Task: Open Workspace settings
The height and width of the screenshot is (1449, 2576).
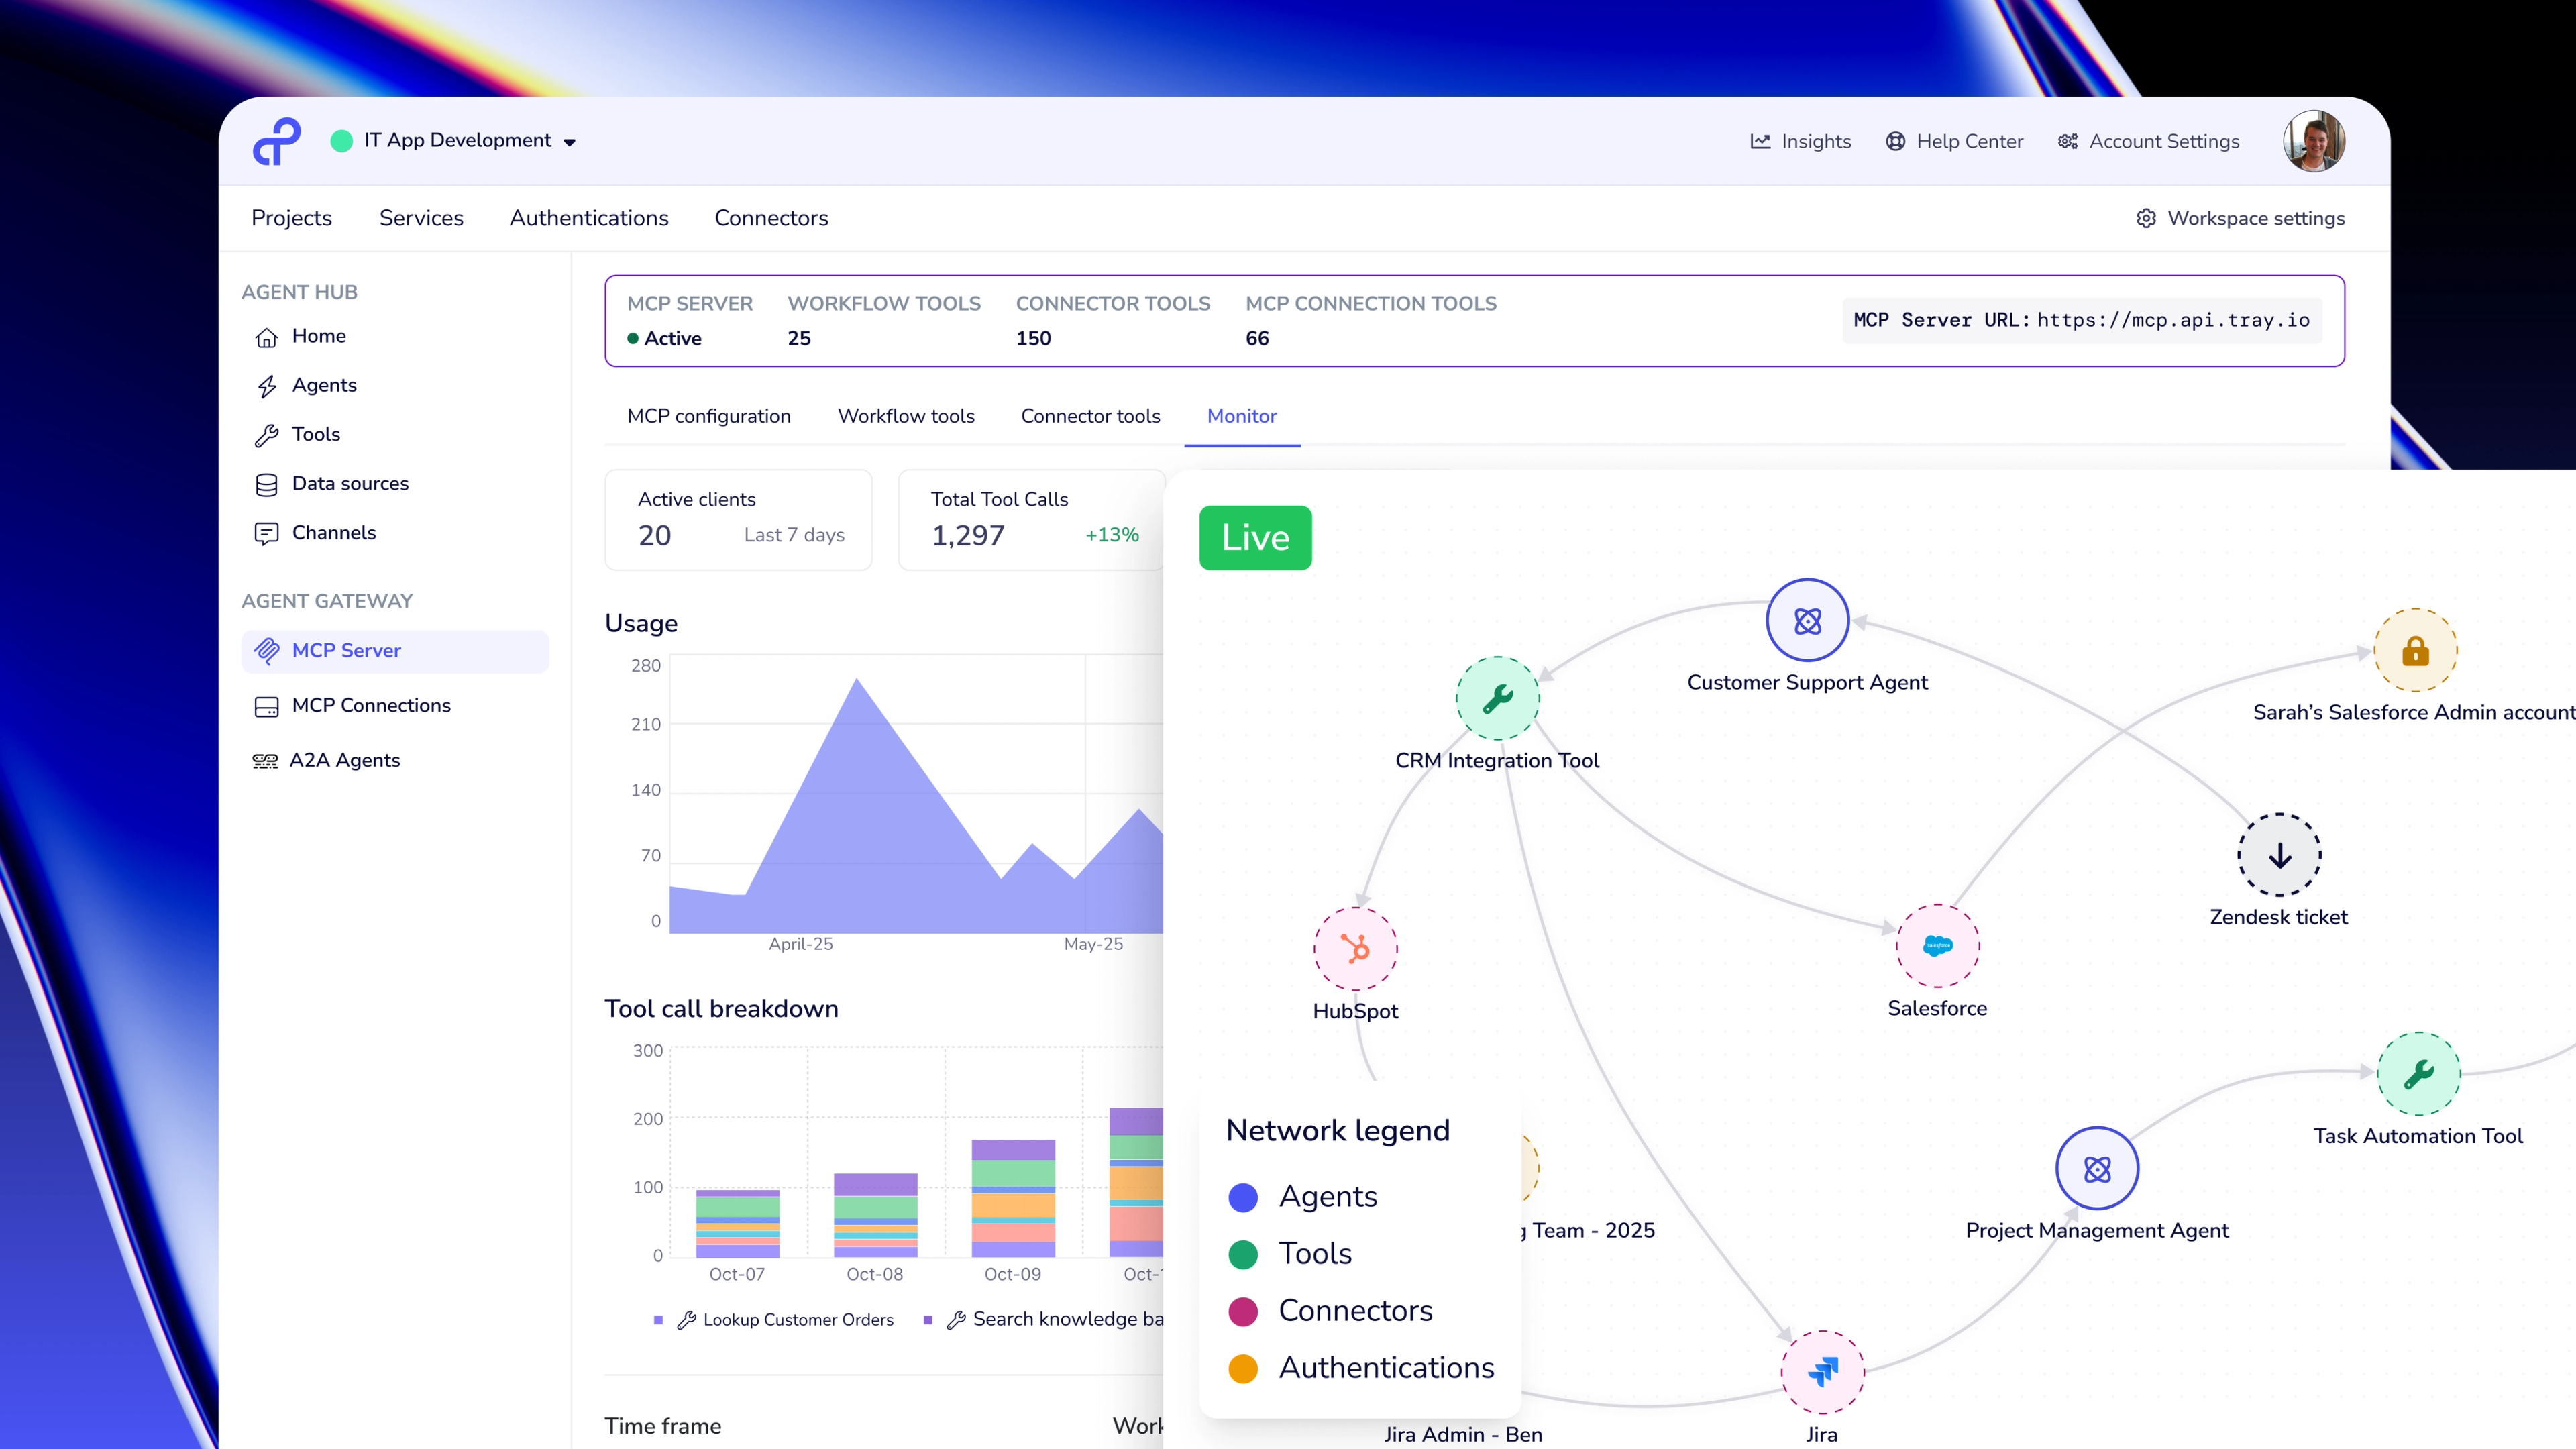Action: click(x=2240, y=218)
